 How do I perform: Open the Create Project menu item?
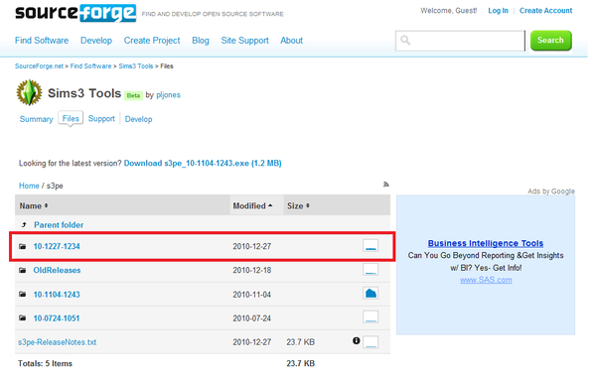(x=152, y=41)
